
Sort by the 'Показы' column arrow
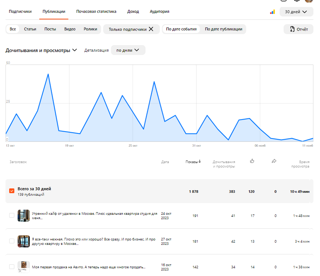pos(200,161)
